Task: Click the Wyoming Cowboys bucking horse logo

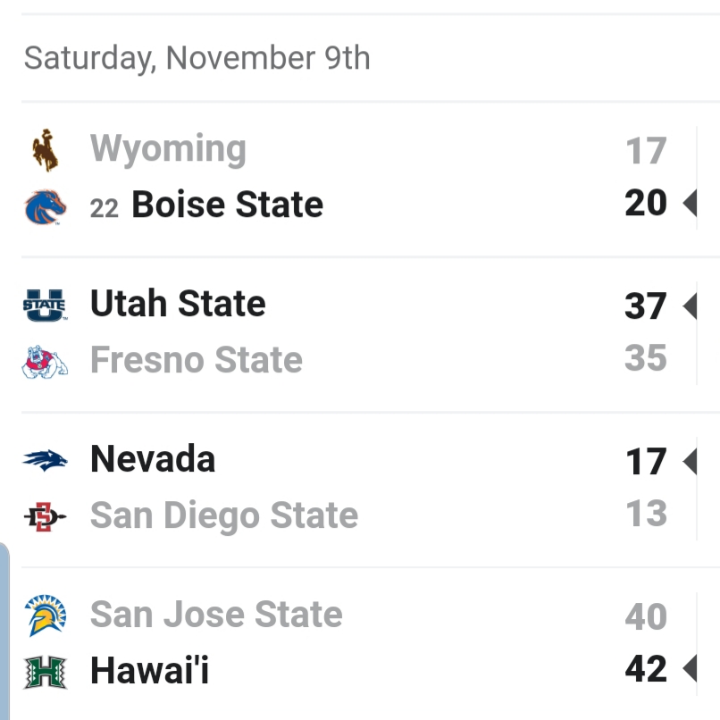Action: click(x=45, y=150)
